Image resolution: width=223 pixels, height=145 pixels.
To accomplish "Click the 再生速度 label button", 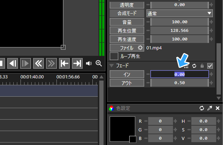I will pos(127,39).
